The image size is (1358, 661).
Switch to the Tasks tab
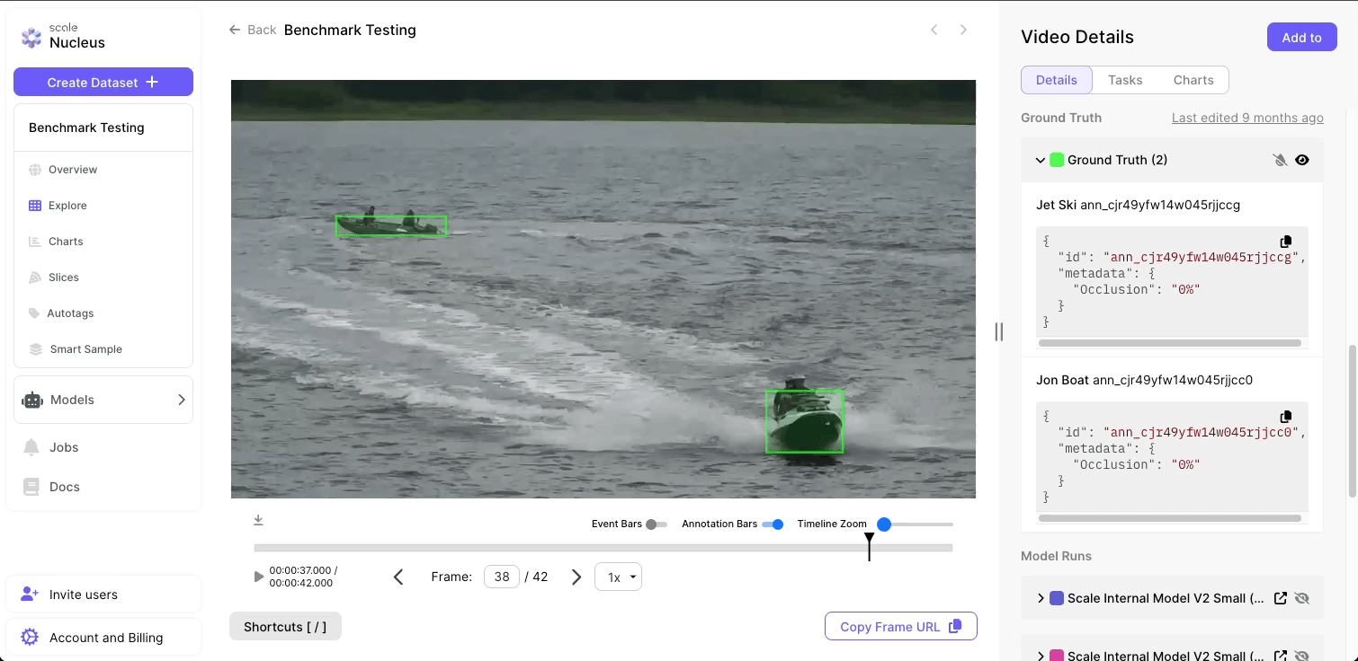(x=1125, y=80)
